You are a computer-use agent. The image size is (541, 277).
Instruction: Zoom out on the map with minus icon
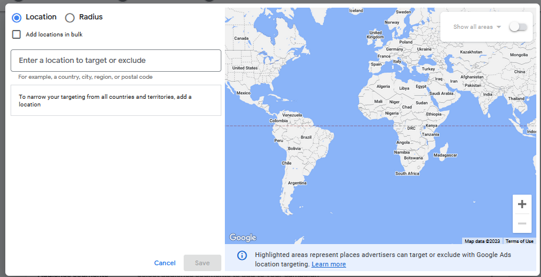point(522,223)
